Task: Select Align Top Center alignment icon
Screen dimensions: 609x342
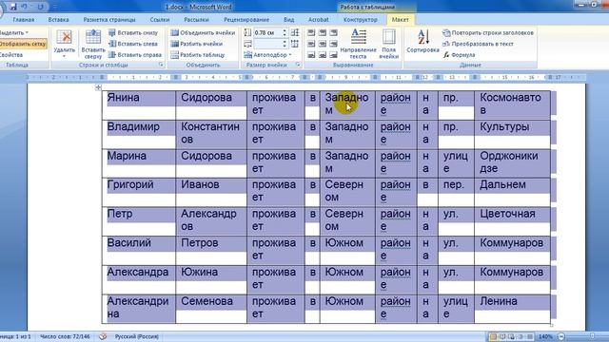Action: 323,33
